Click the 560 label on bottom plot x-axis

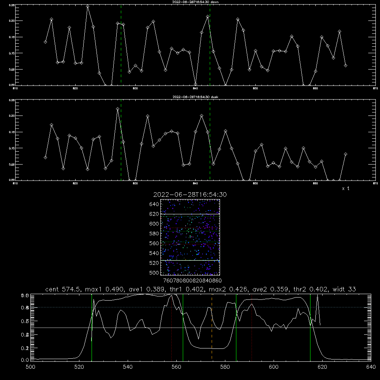176,367
